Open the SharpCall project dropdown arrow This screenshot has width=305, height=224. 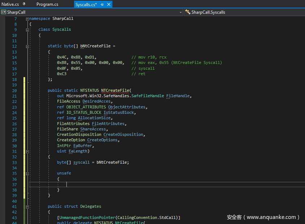point(181,12)
